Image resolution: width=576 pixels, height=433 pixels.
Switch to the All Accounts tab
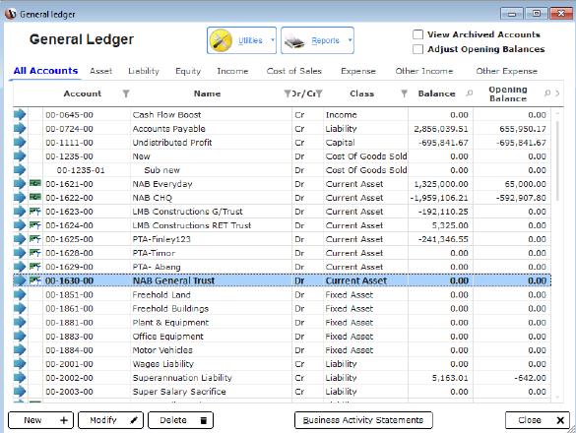pyautogui.click(x=45, y=71)
